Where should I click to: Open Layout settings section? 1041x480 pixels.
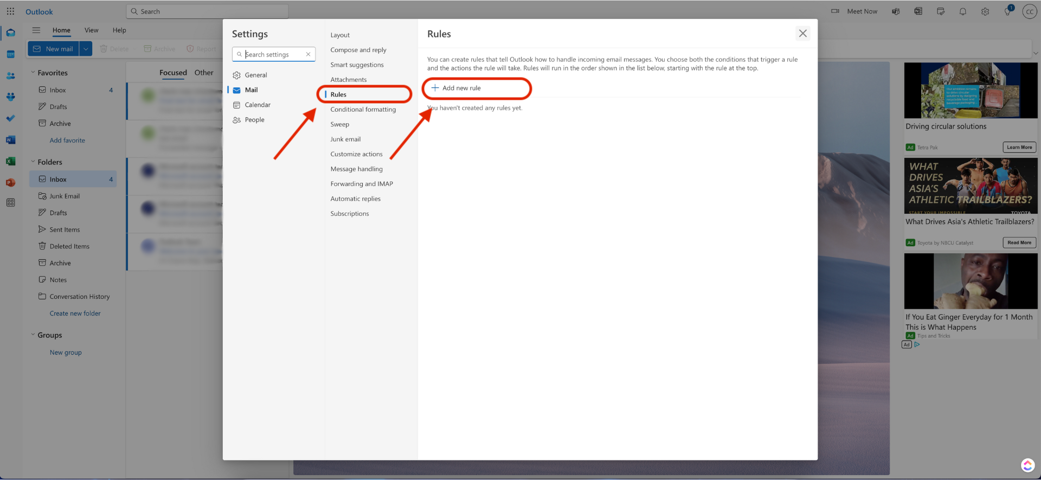(340, 35)
